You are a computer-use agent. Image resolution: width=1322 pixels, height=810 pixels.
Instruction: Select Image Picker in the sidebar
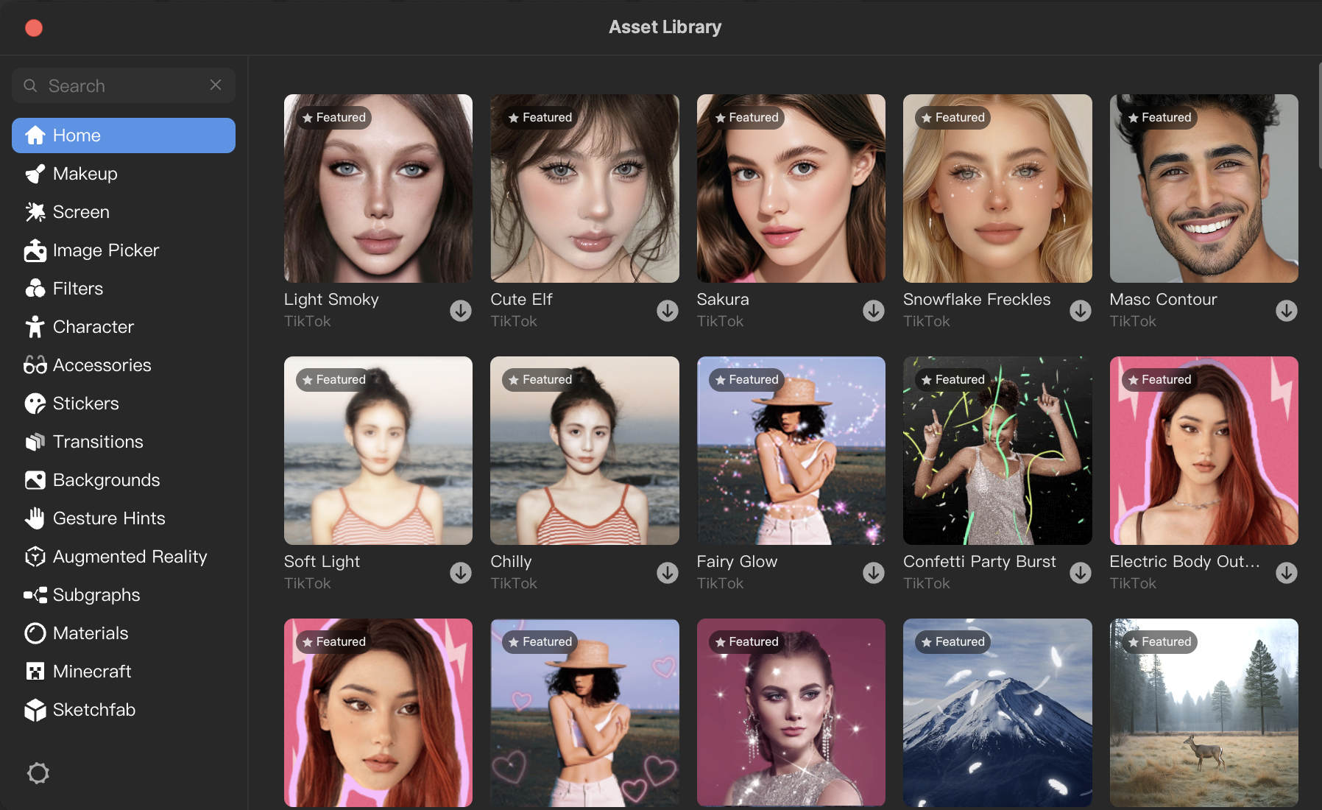pyautogui.click(x=124, y=250)
